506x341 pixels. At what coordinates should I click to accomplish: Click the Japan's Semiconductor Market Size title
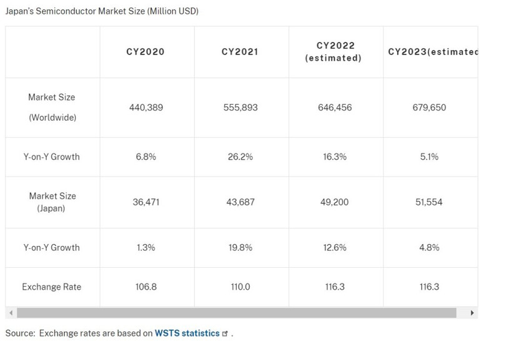pos(102,12)
